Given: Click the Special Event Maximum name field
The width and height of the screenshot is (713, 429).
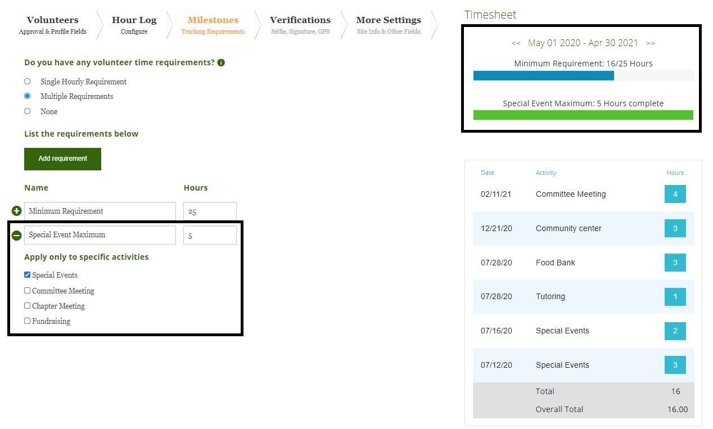Looking at the screenshot, I should pyautogui.click(x=100, y=235).
